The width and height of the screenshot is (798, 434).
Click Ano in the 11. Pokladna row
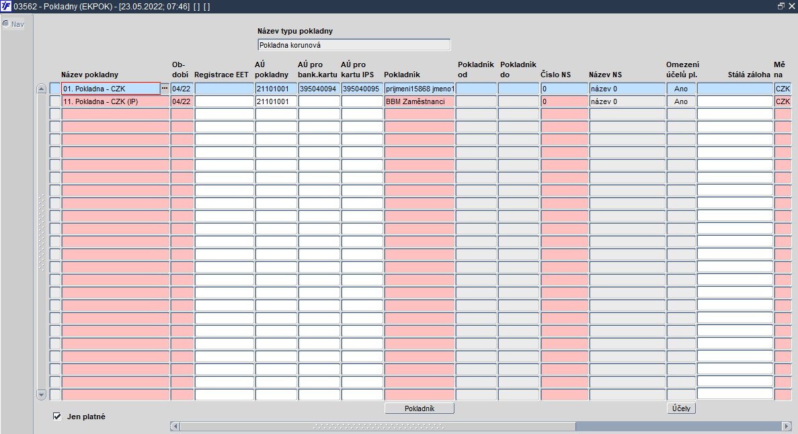point(681,101)
